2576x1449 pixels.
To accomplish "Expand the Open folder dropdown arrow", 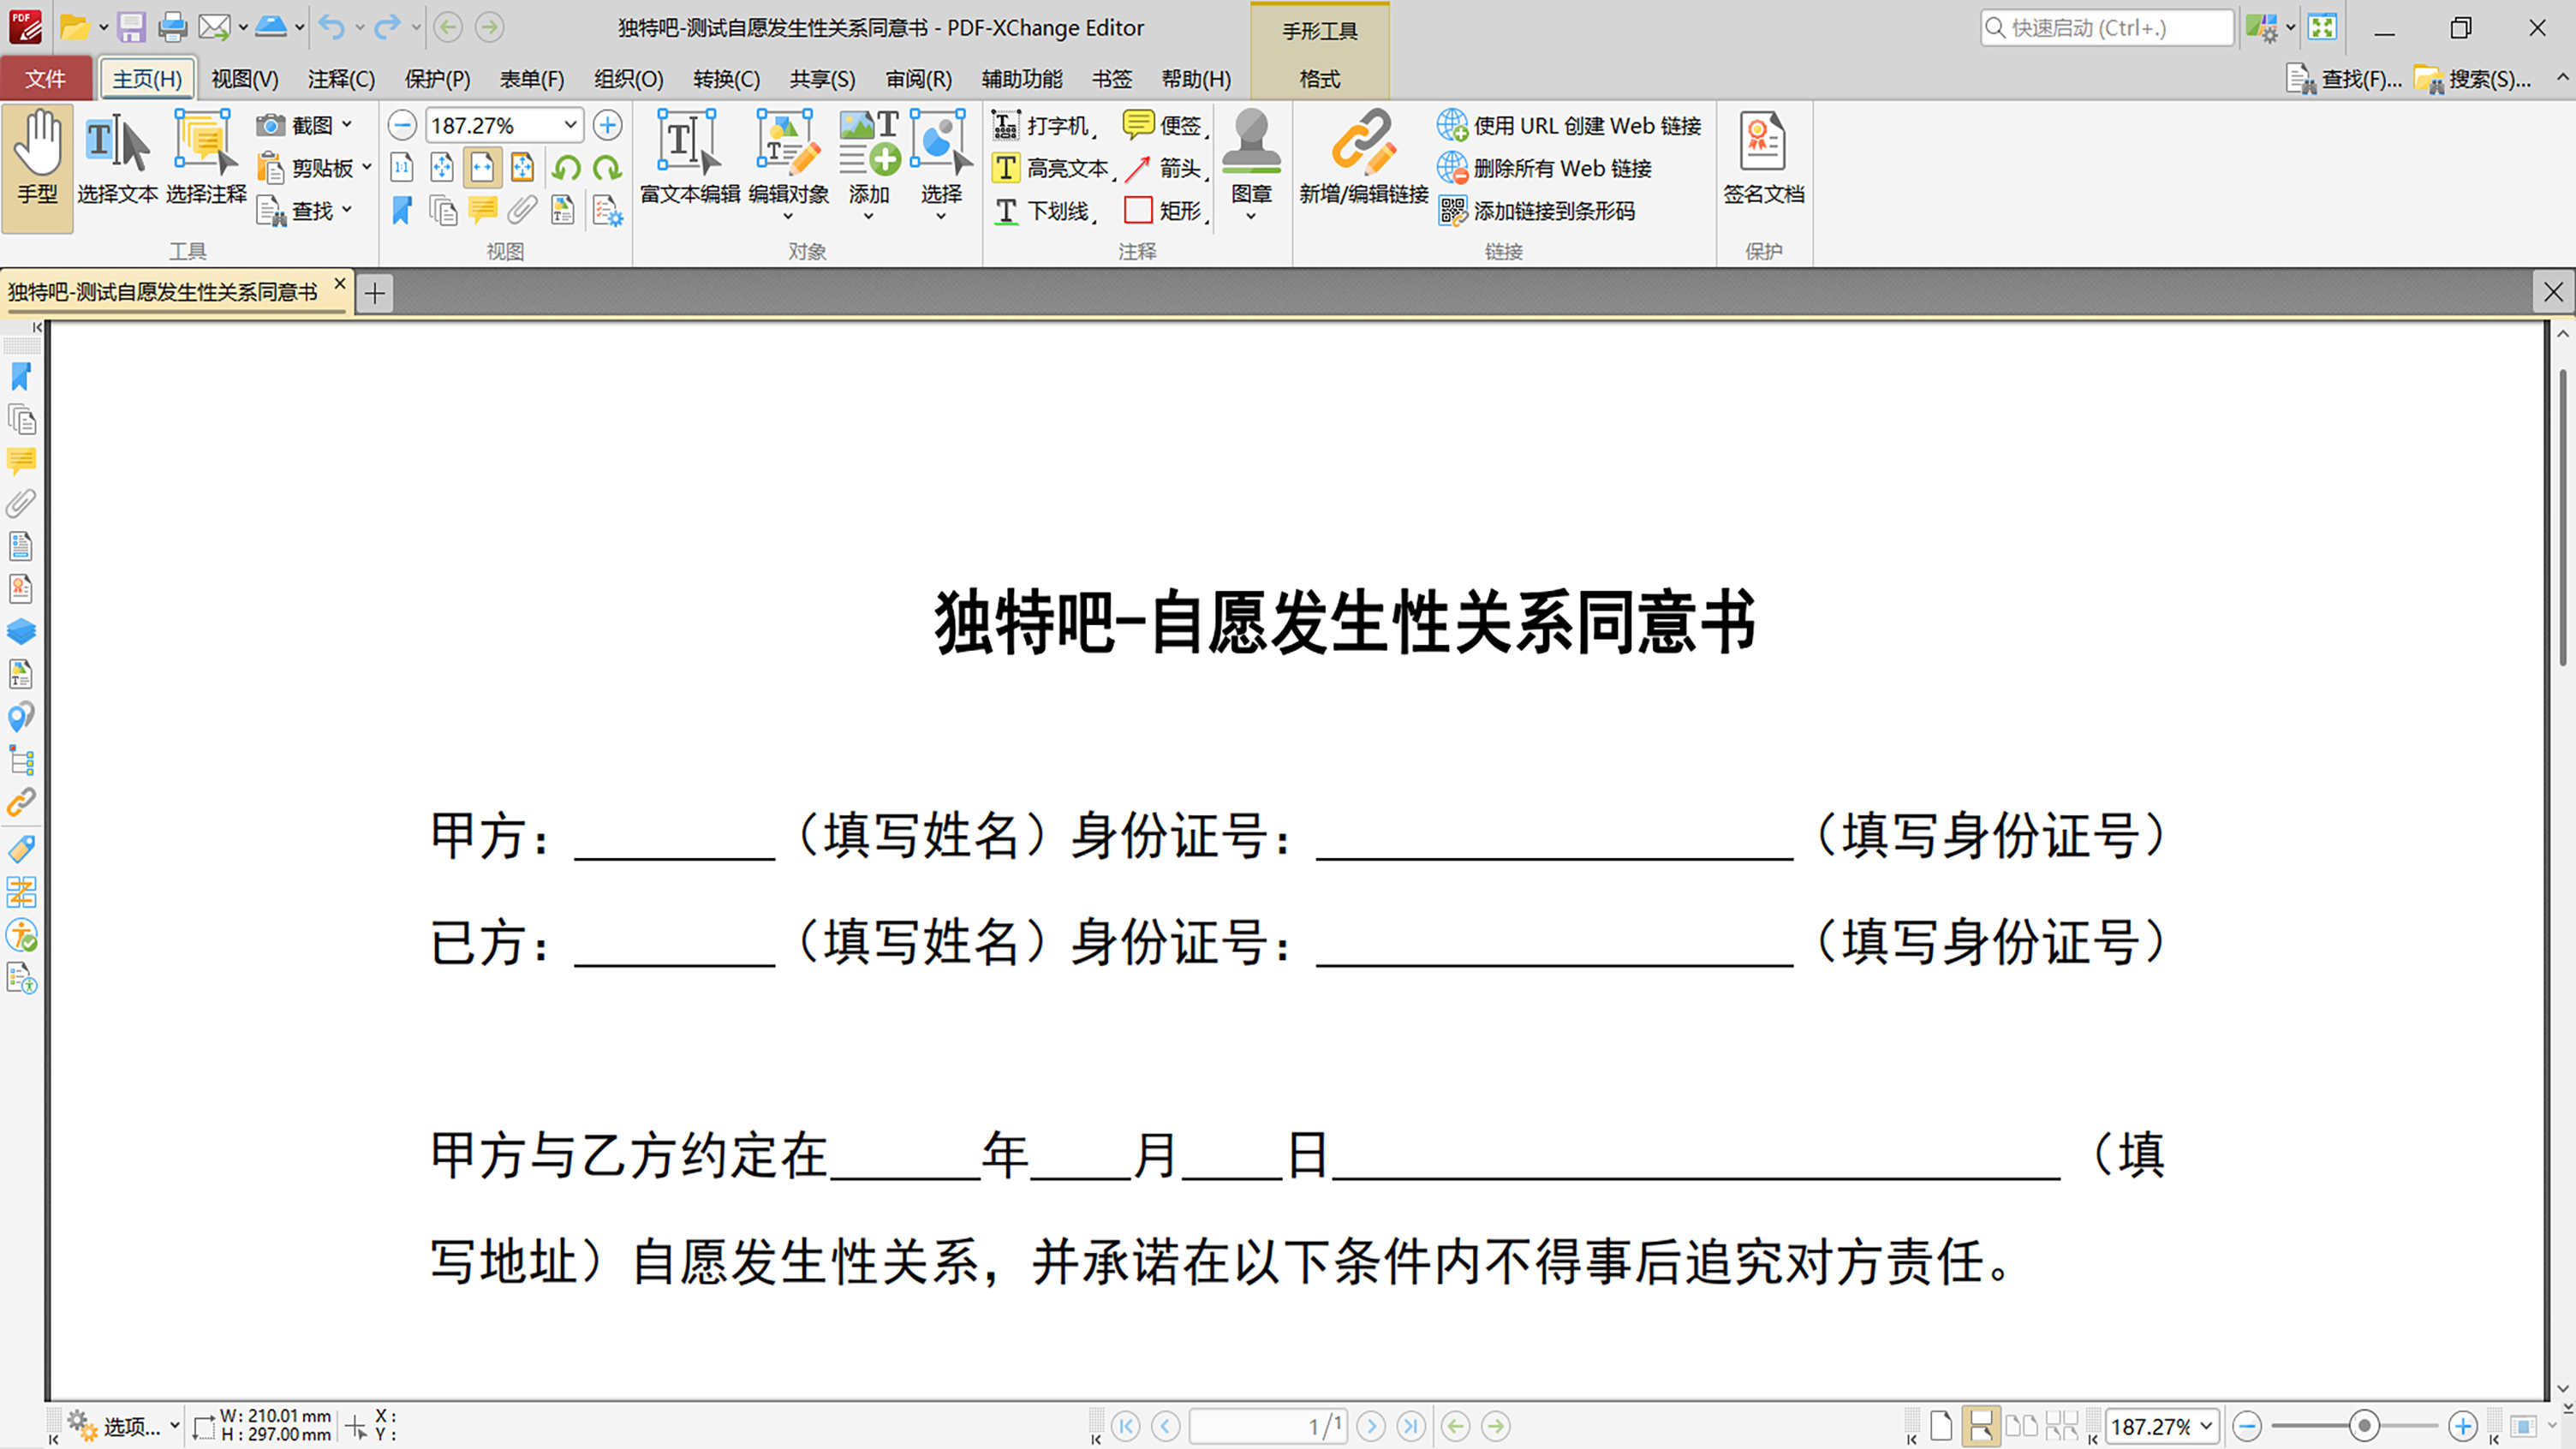I will [103, 27].
